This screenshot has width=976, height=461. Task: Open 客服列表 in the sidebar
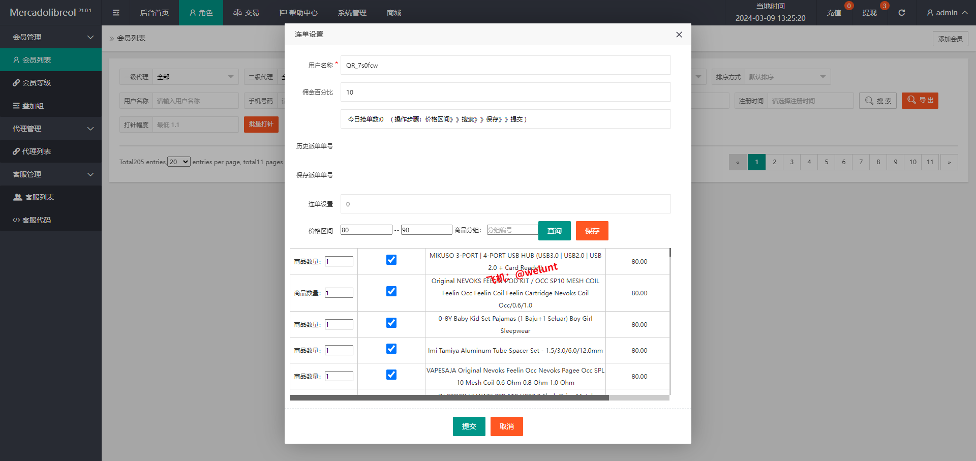click(x=39, y=197)
